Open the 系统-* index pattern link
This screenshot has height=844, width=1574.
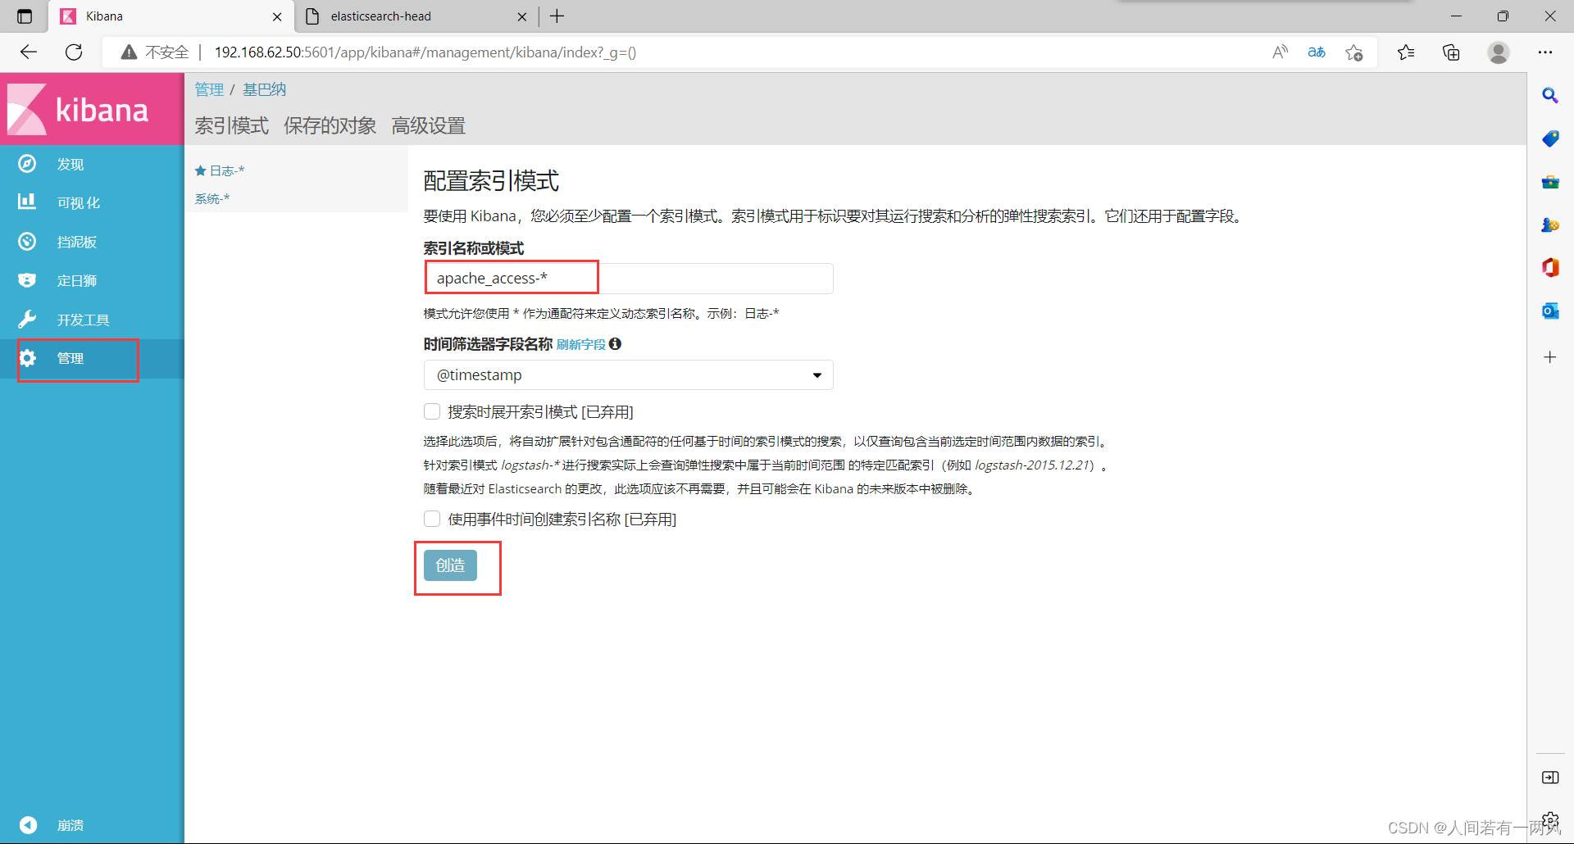(x=212, y=198)
